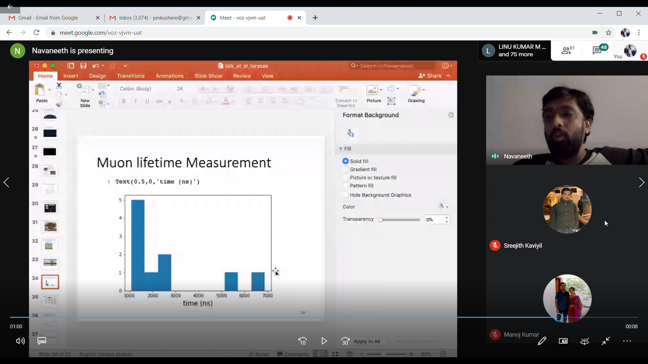Click the camera icon in address bar
This screenshot has height=364, width=648.
pos(595,32)
